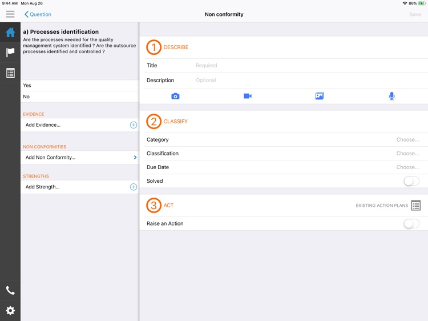Open the home icon in sidebar

pyautogui.click(x=10, y=33)
